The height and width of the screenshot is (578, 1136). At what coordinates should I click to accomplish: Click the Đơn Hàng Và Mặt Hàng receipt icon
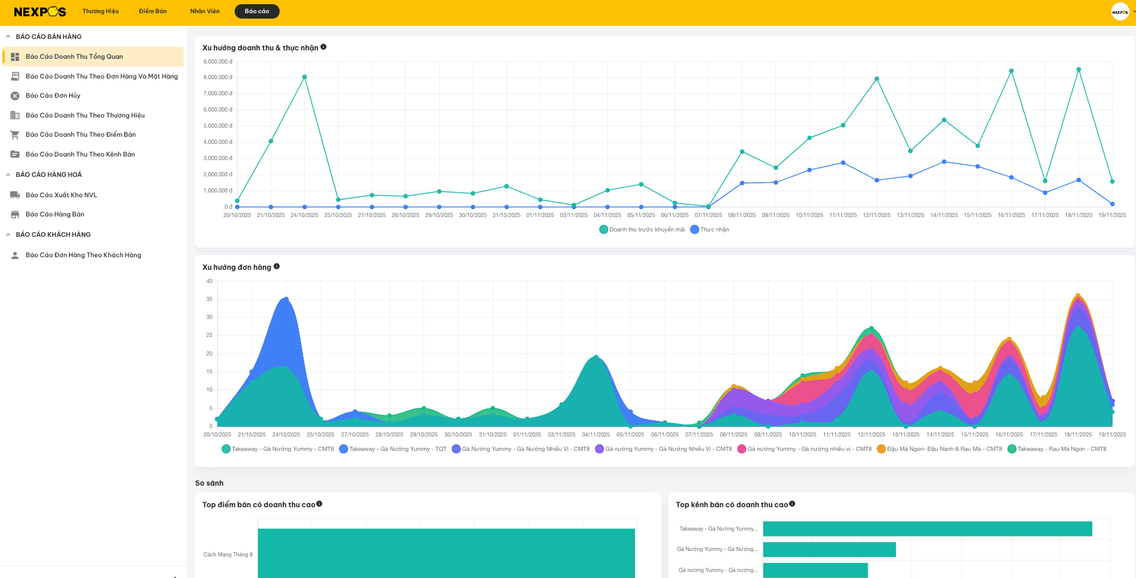coord(15,77)
